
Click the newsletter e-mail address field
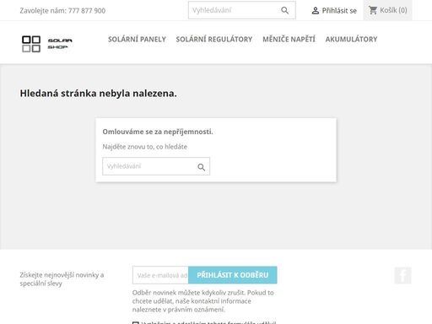160,275
